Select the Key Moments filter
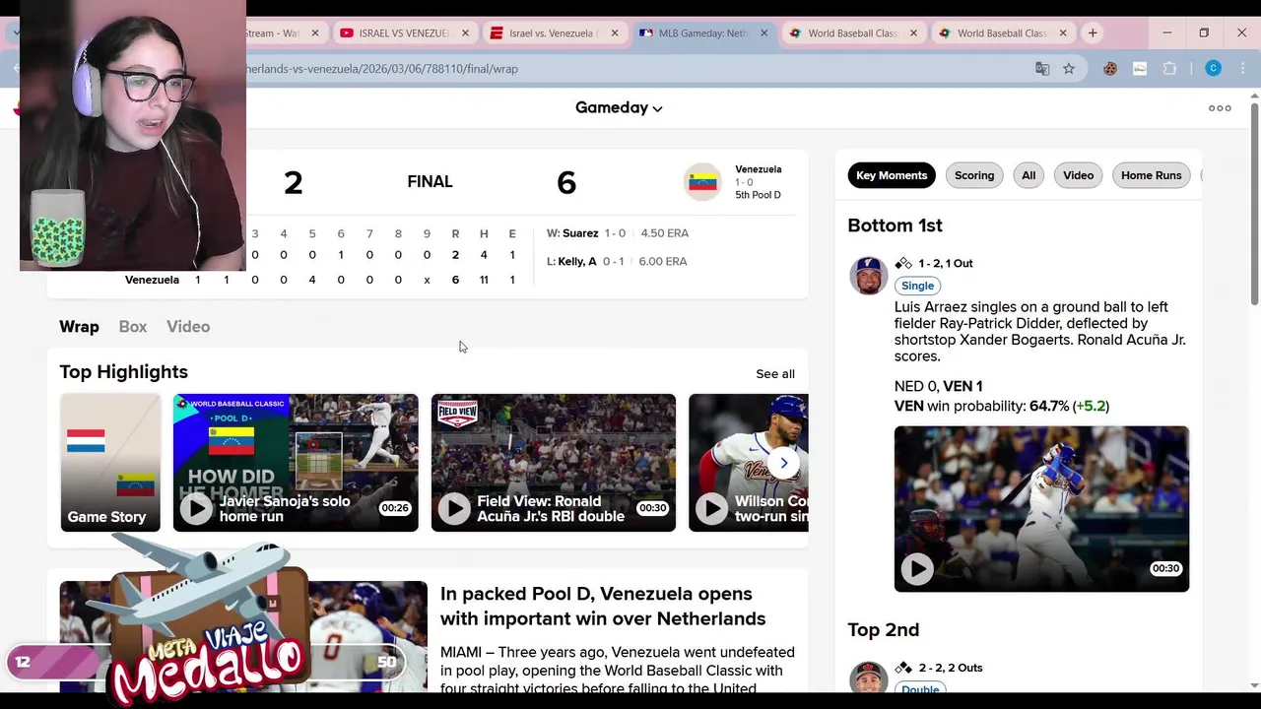 click(x=892, y=175)
